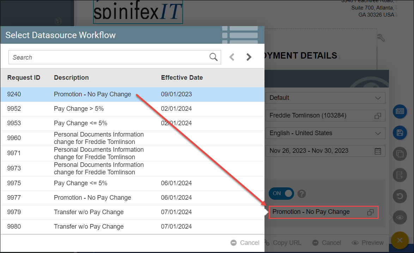The height and width of the screenshot is (253, 414).
Task: Go to next page of workflows
Action: coord(249,57)
